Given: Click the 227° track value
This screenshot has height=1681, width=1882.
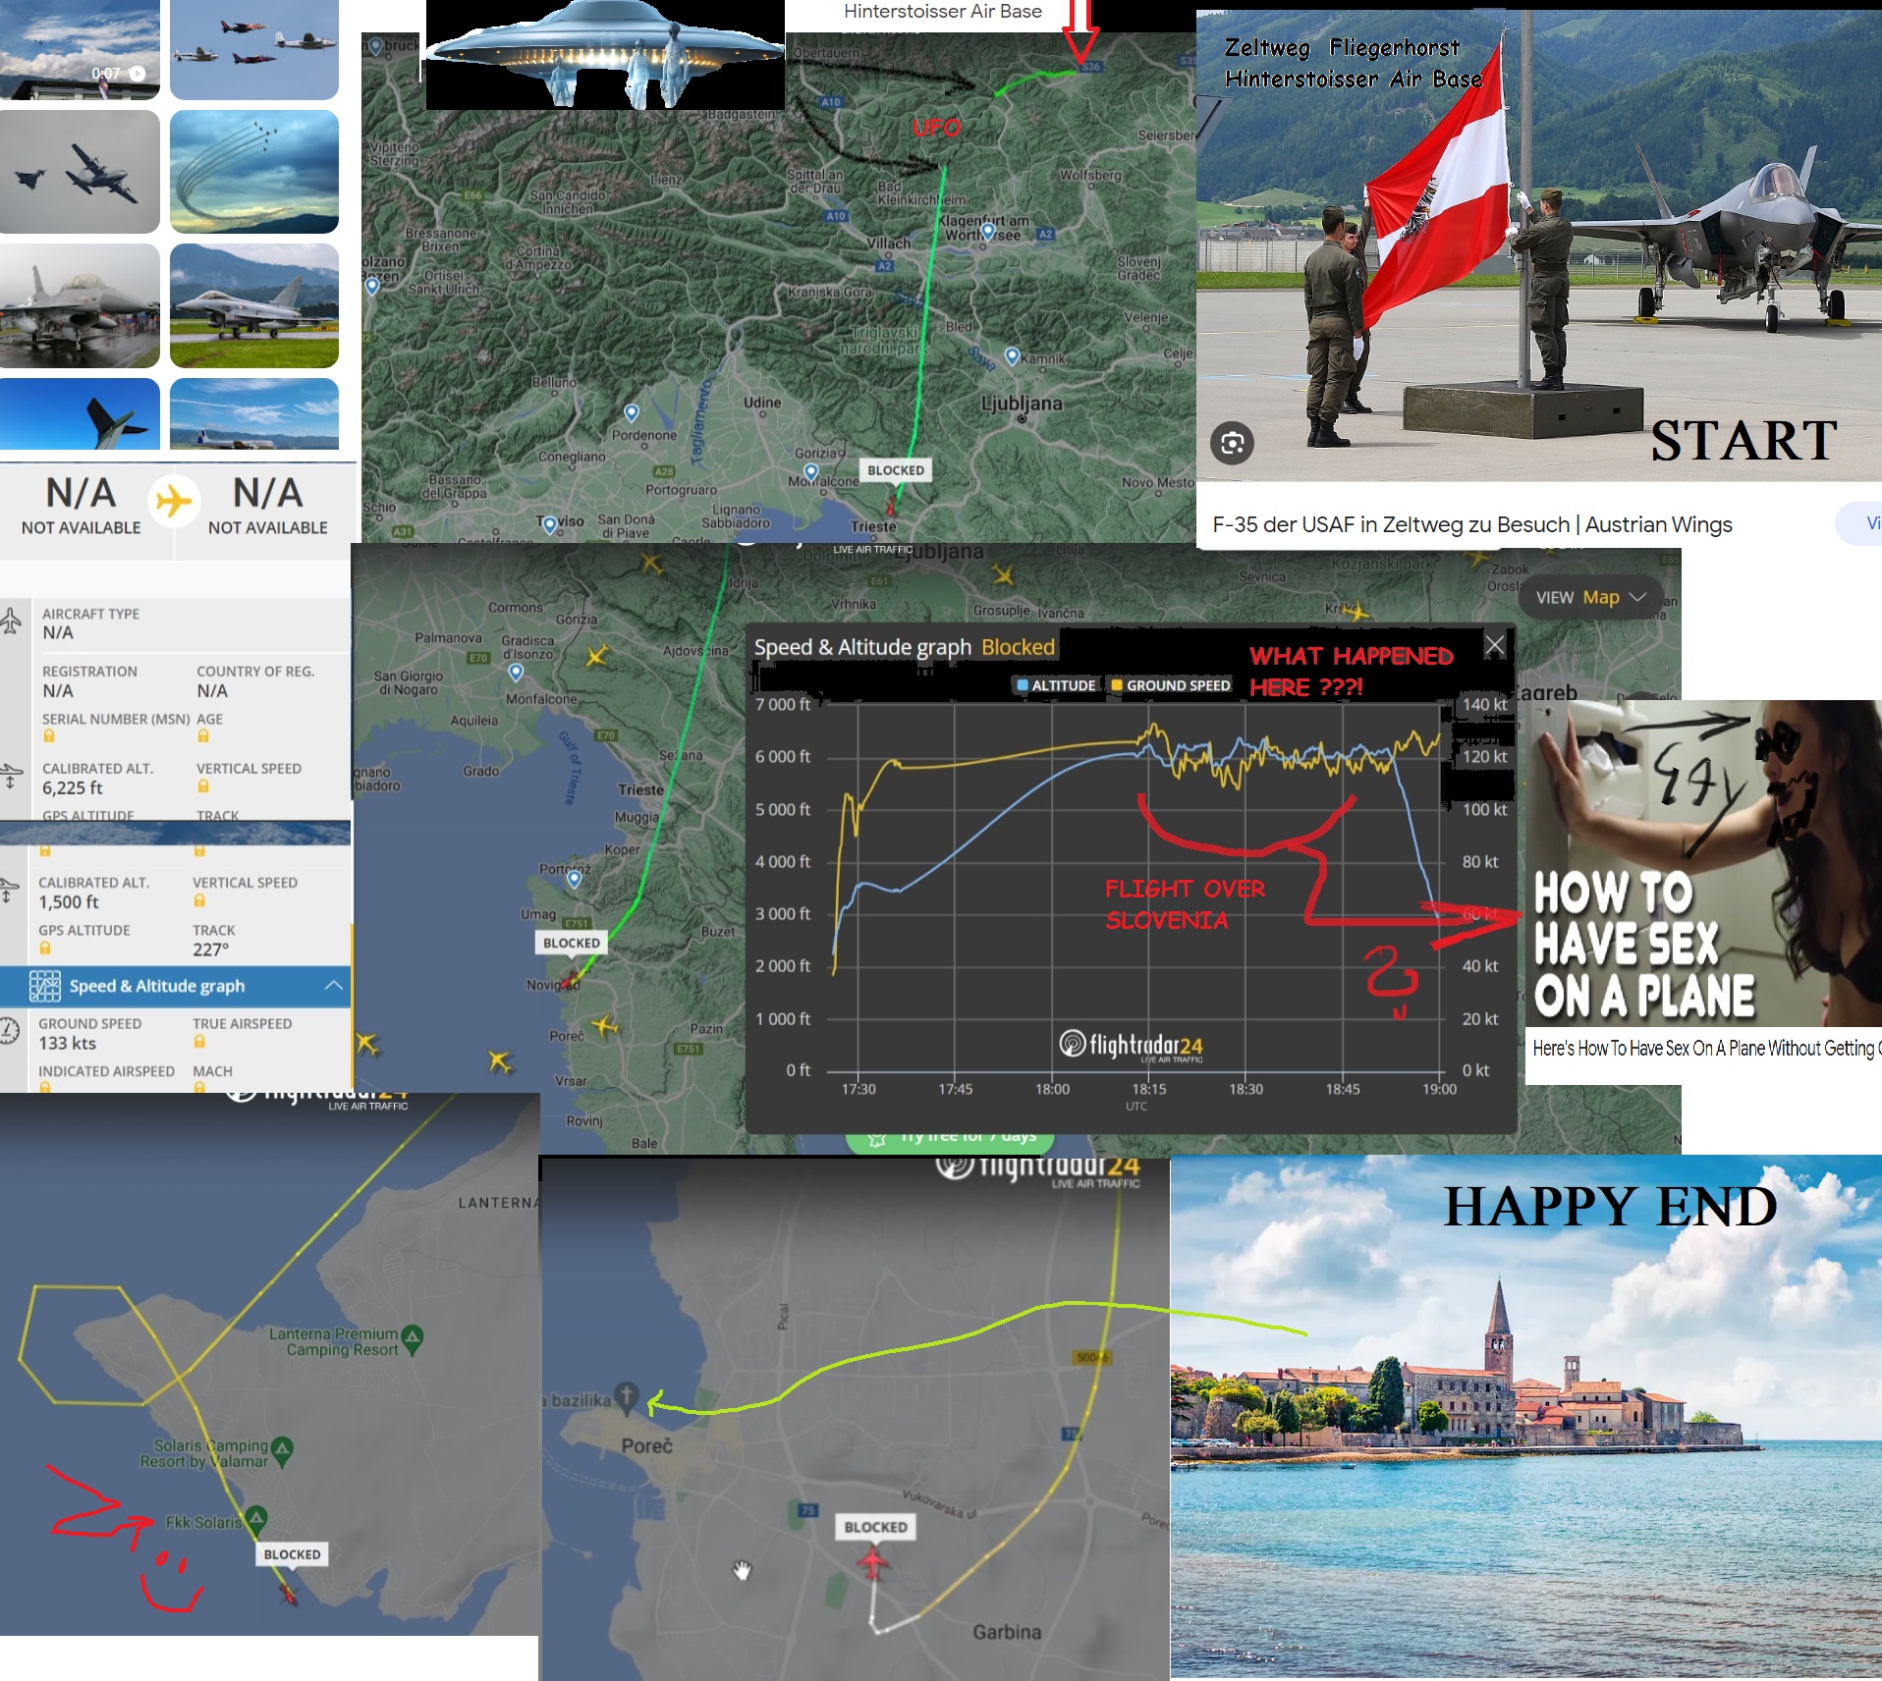Looking at the screenshot, I should click(x=210, y=949).
